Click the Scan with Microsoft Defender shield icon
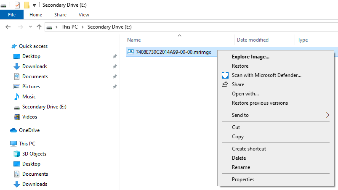Viewport: 338px width, 190px height. point(225,75)
